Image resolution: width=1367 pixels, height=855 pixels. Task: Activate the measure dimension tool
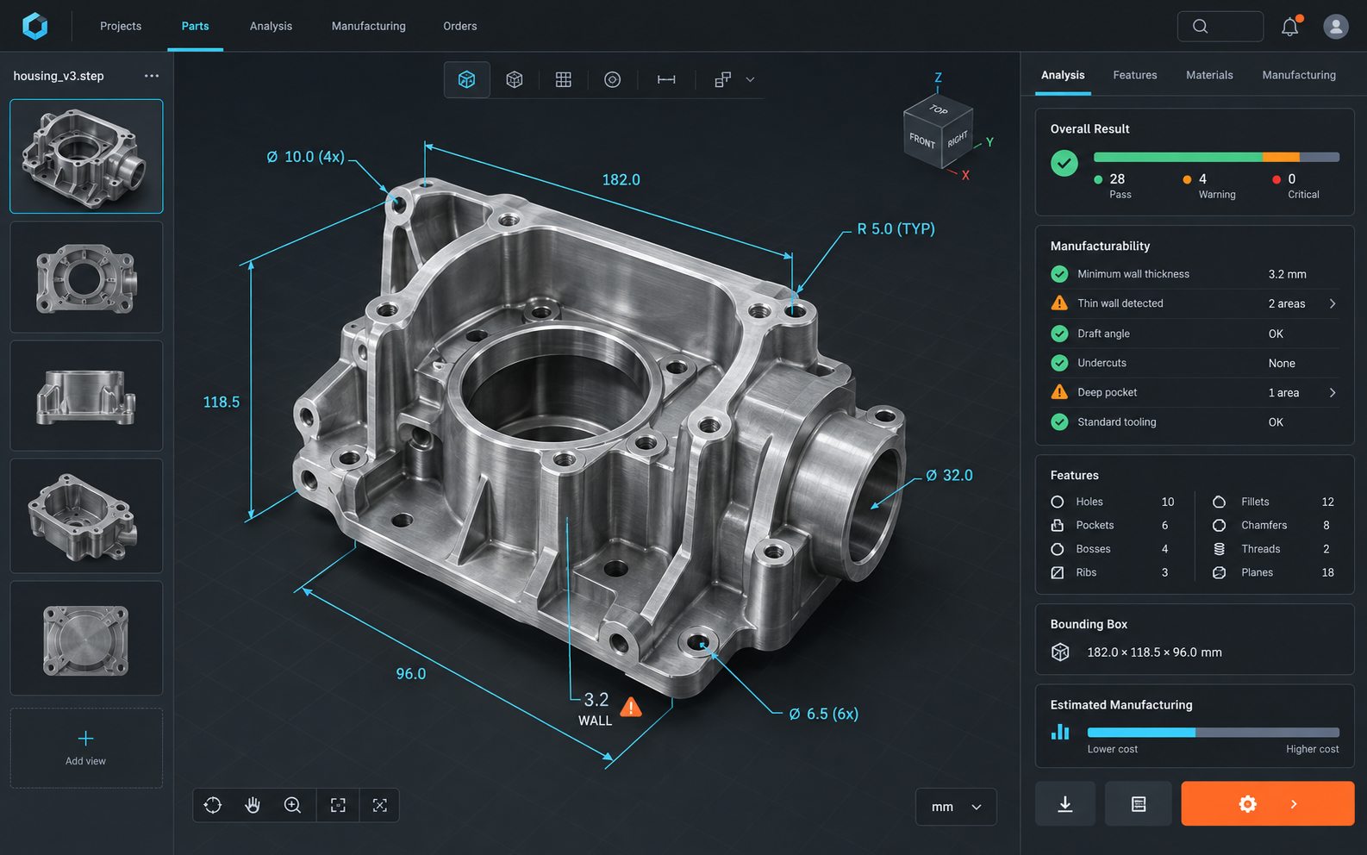pyautogui.click(x=666, y=79)
